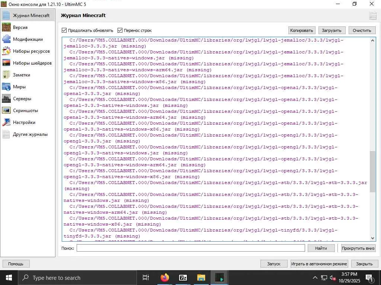The image size is (381, 285).
Task: Click the Скриншоты picture icon
Action: tap(6, 111)
